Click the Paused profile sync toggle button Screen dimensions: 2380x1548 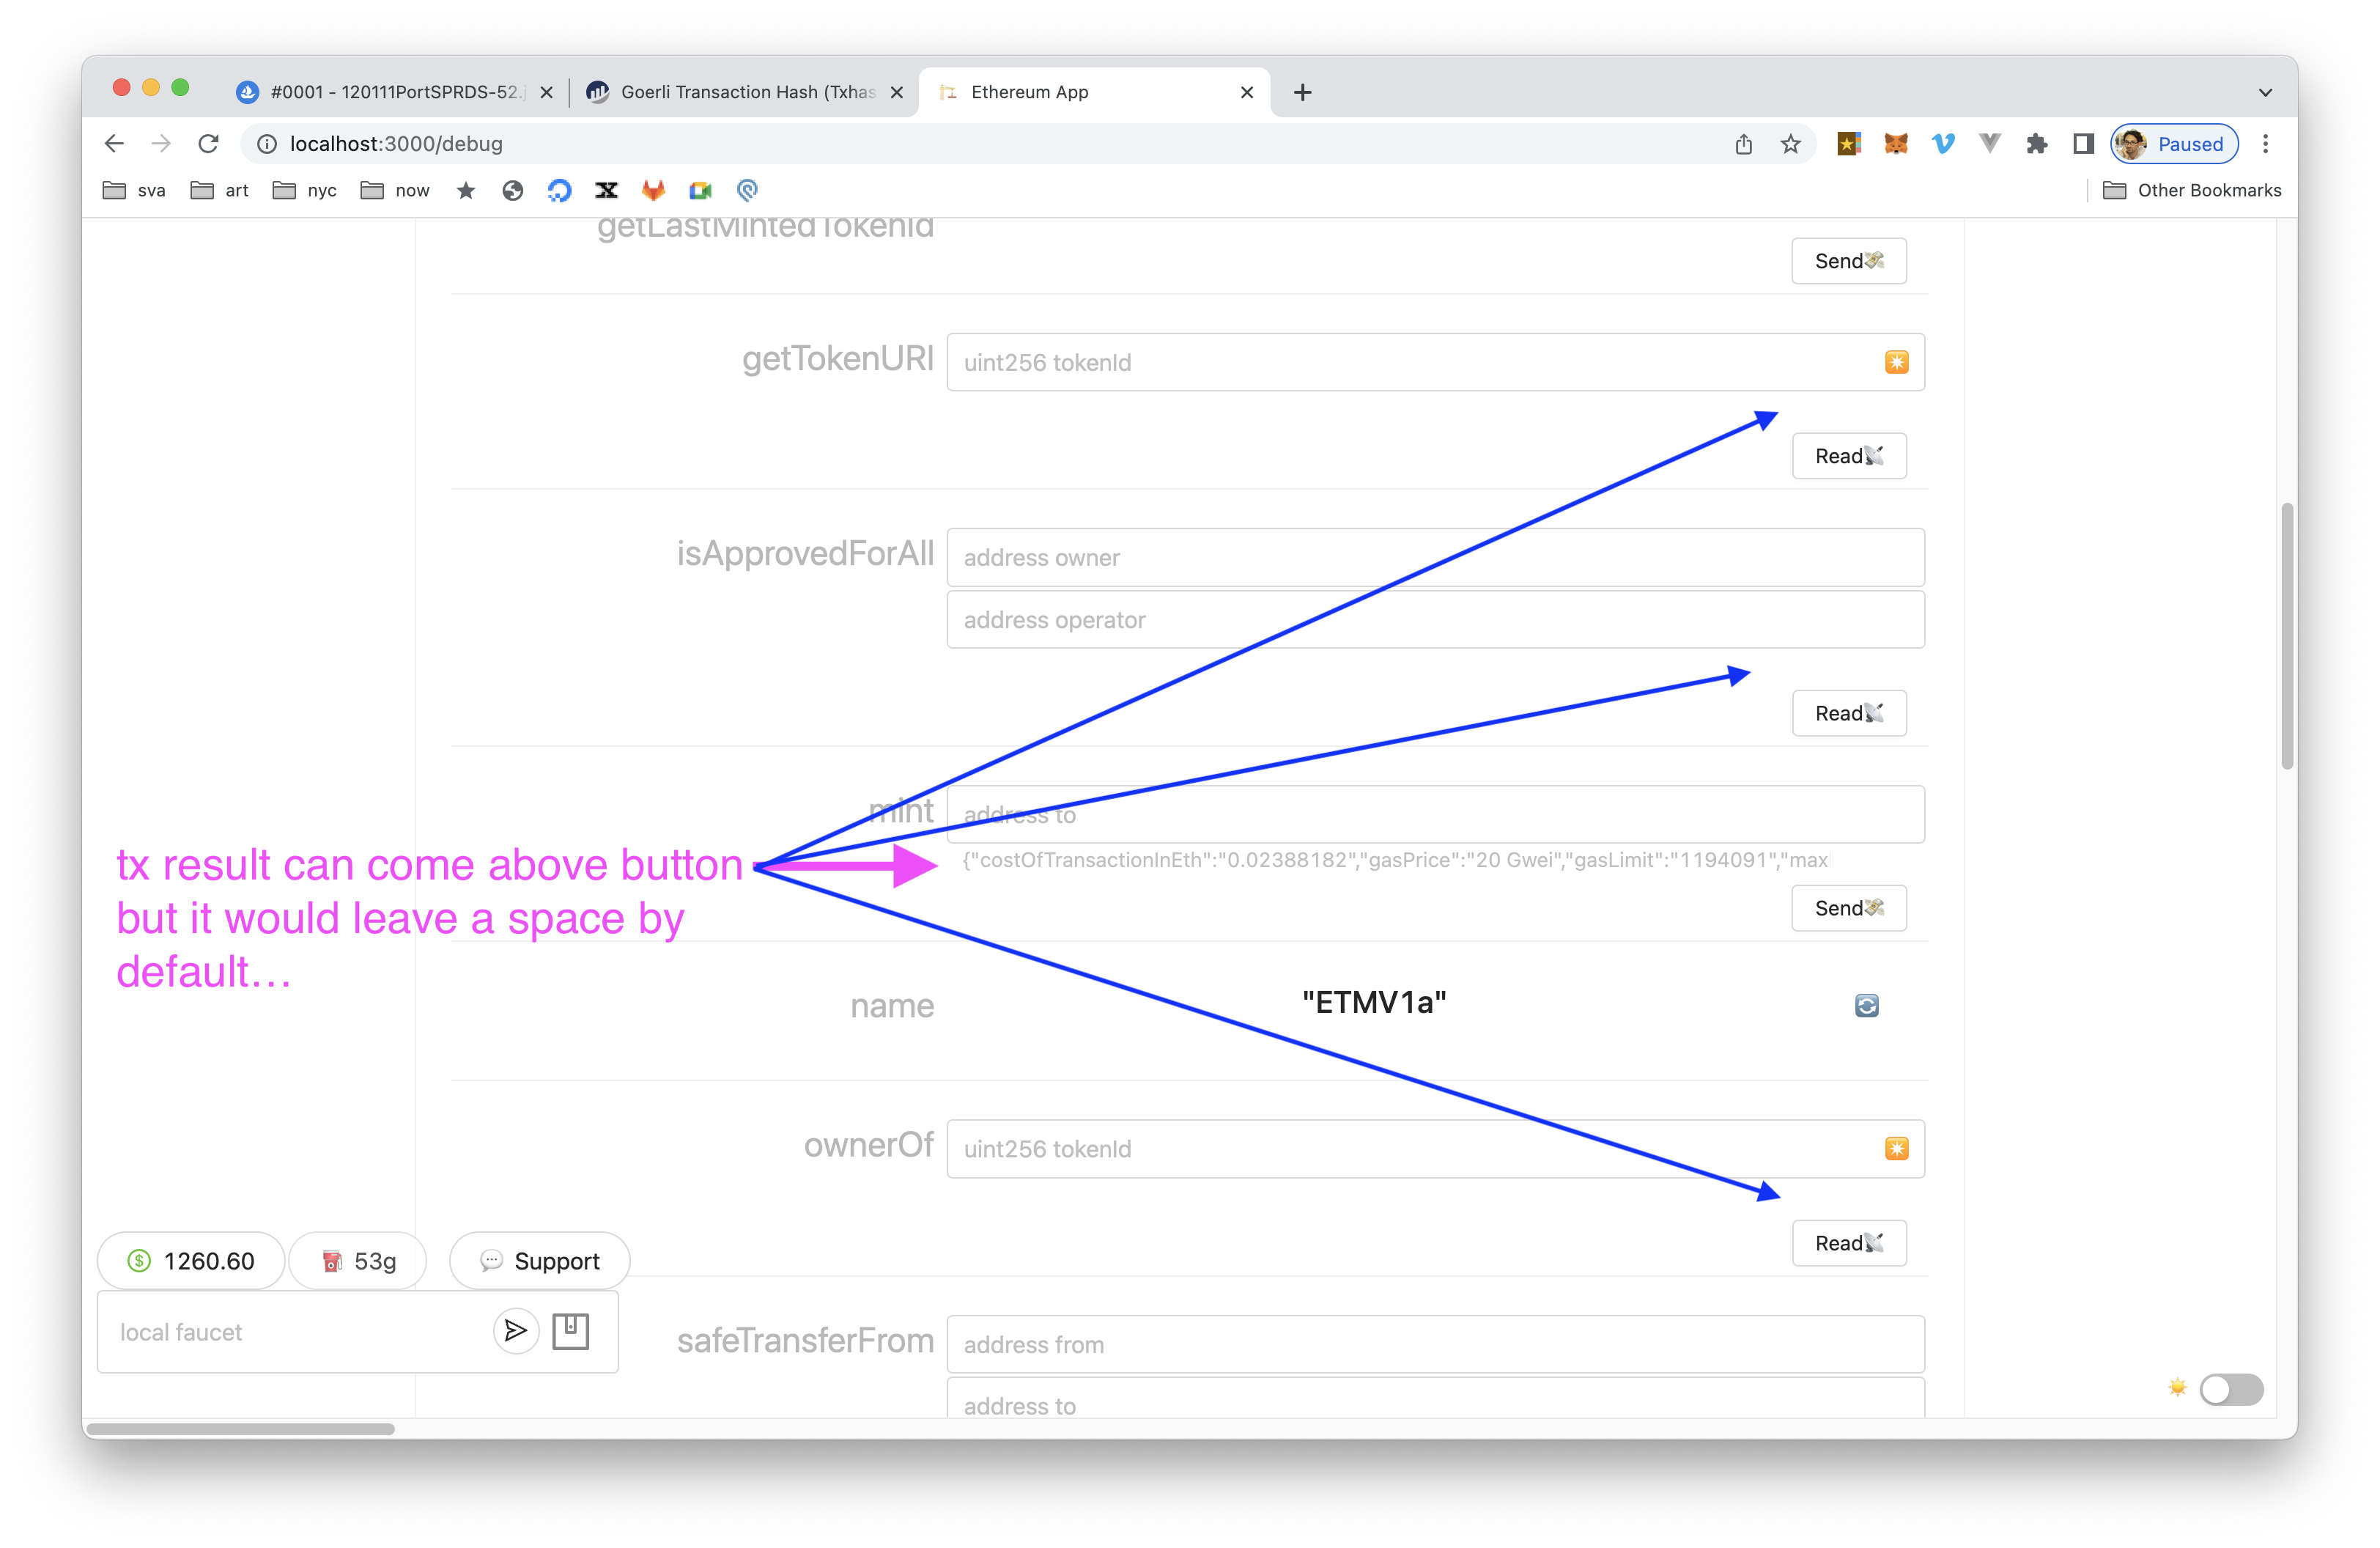pyautogui.click(x=2174, y=144)
